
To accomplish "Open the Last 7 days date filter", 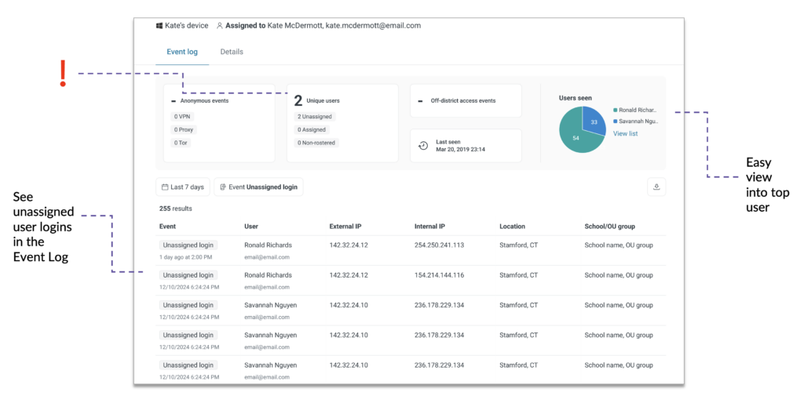I will coord(182,187).
